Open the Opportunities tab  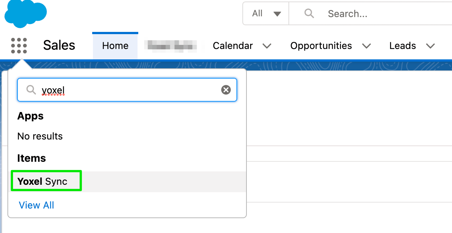tap(321, 46)
